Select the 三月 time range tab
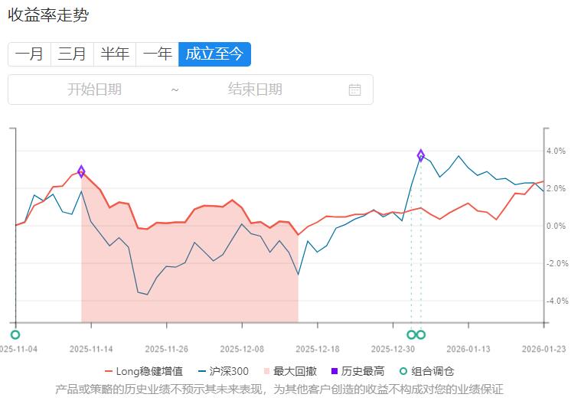The width and height of the screenshot is (581, 404). click(x=72, y=54)
